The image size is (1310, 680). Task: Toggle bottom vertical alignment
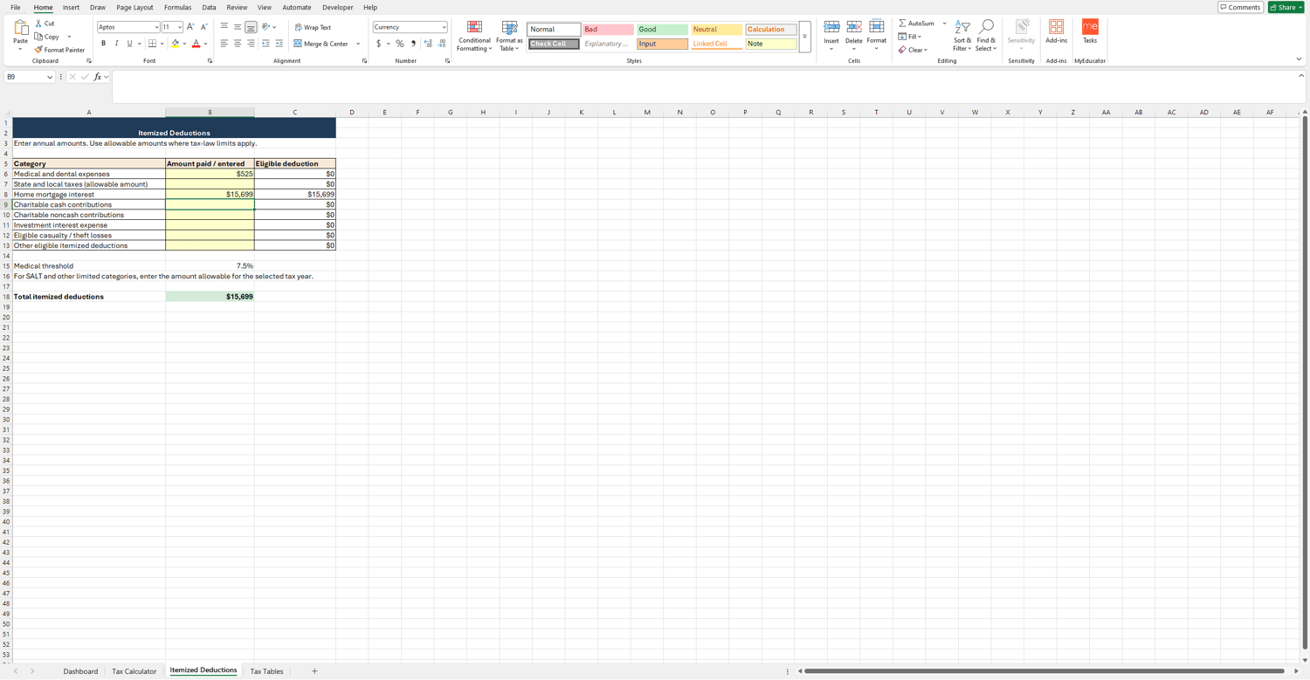[251, 27]
